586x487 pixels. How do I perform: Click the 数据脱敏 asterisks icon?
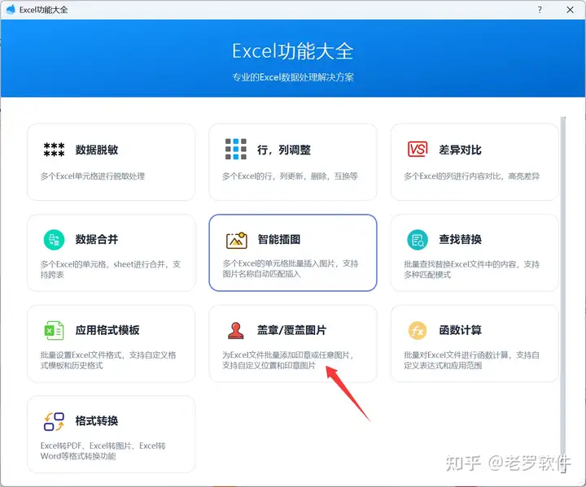pyautogui.click(x=55, y=150)
